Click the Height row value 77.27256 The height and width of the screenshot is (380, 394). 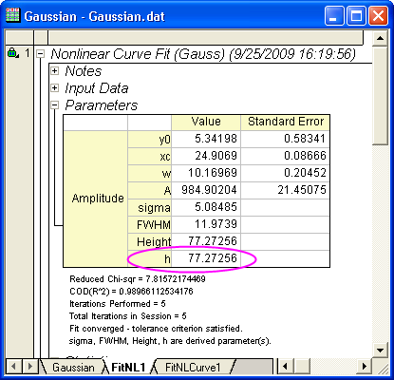click(206, 241)
